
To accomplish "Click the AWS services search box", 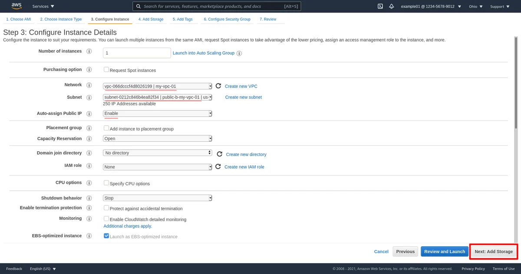I will [x=216, y=7].
